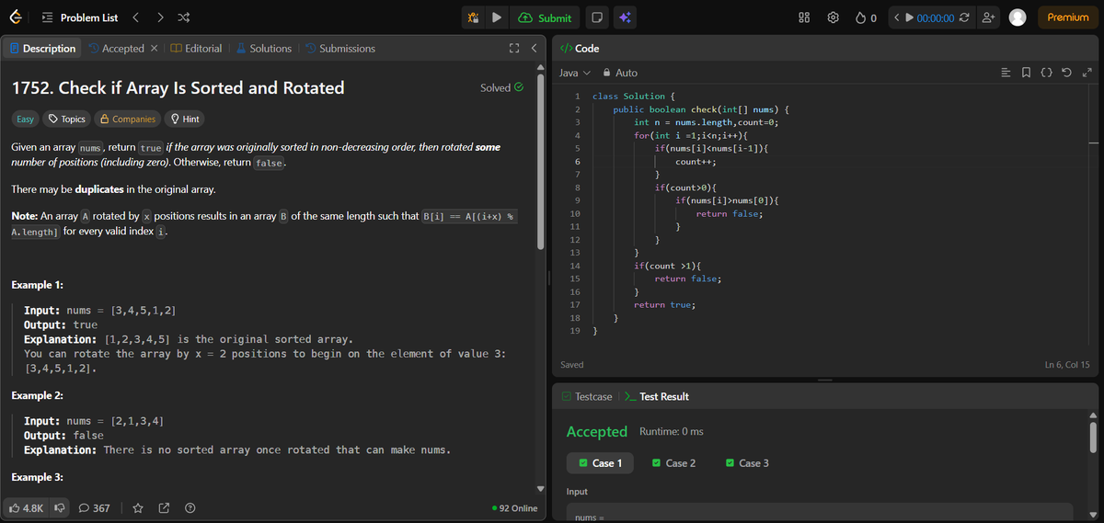
Task: Toggle the Auto lock setting
Action: (x=619, y=73)
